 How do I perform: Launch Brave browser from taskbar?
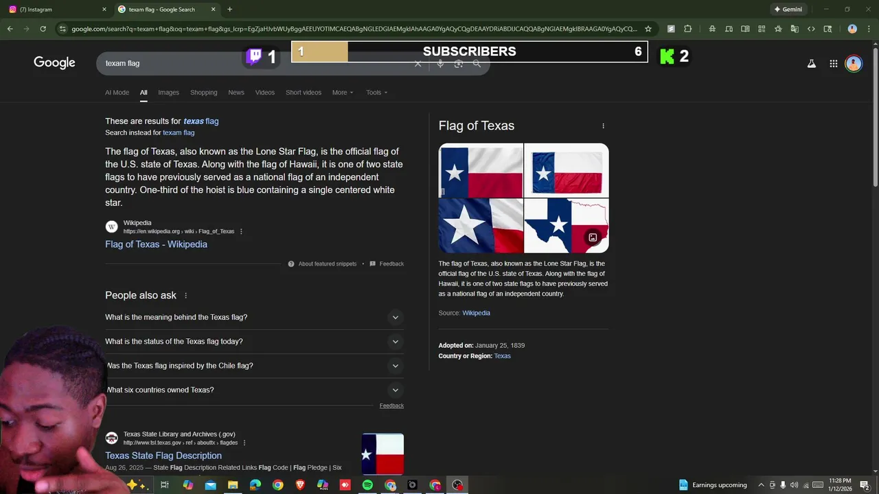pyautogui.click(x=300, y=485)
